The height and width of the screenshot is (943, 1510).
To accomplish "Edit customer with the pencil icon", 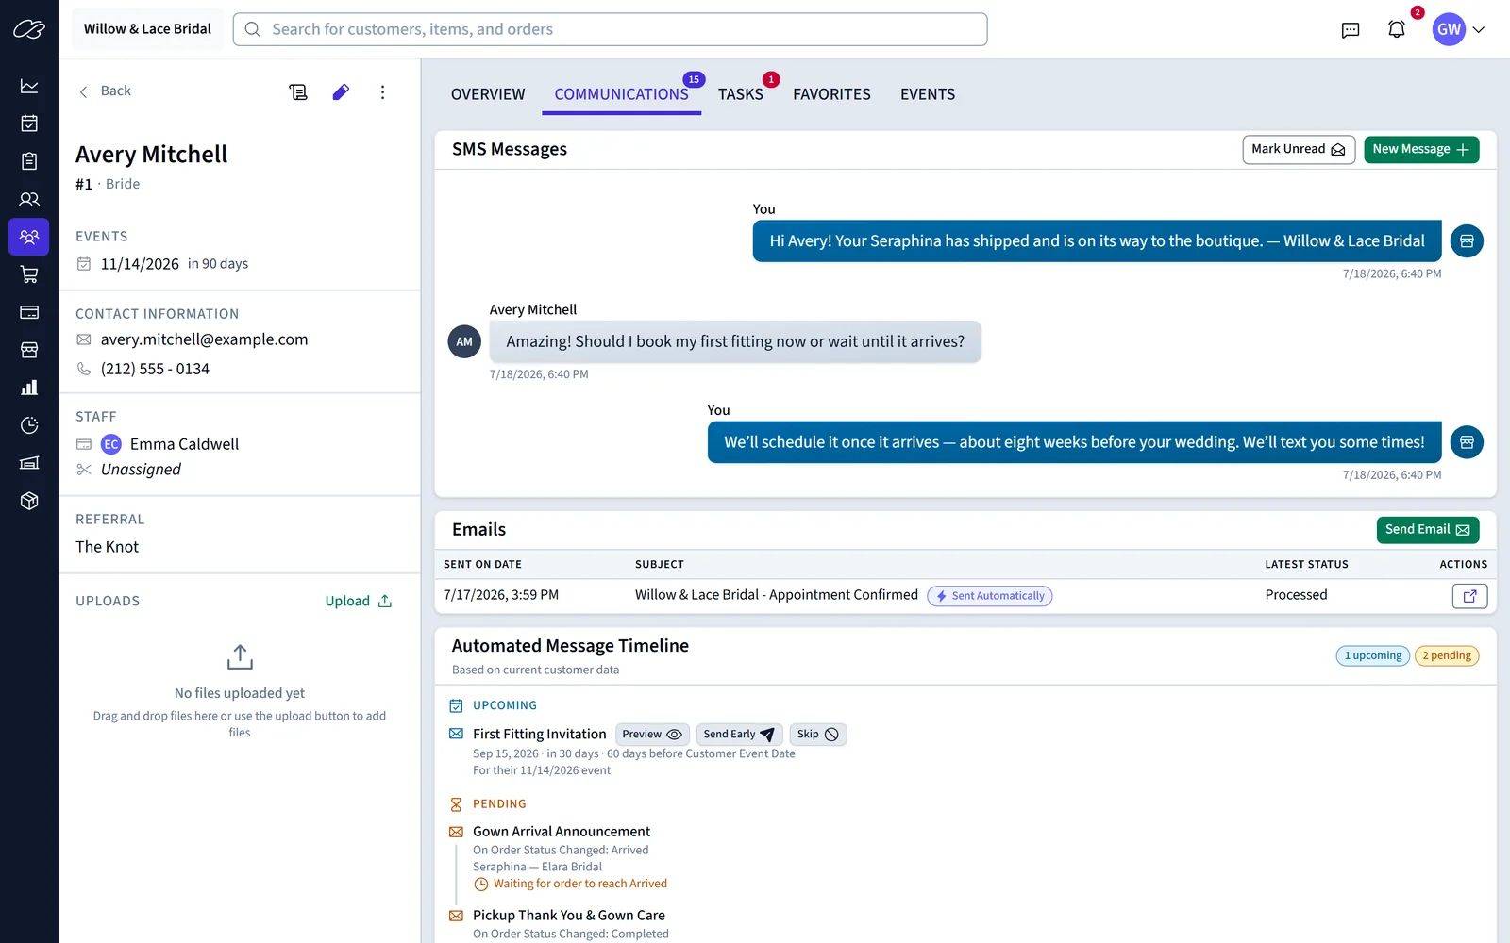I will click(x=341, y=91).
